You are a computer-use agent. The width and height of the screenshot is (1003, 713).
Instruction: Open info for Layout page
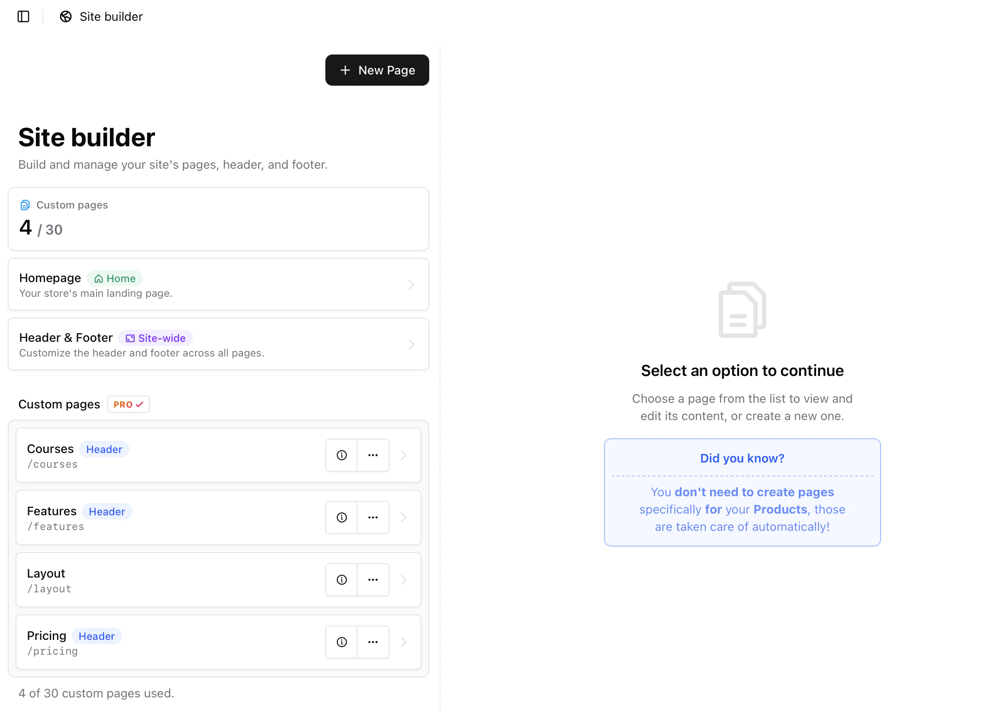coord(342,580)
